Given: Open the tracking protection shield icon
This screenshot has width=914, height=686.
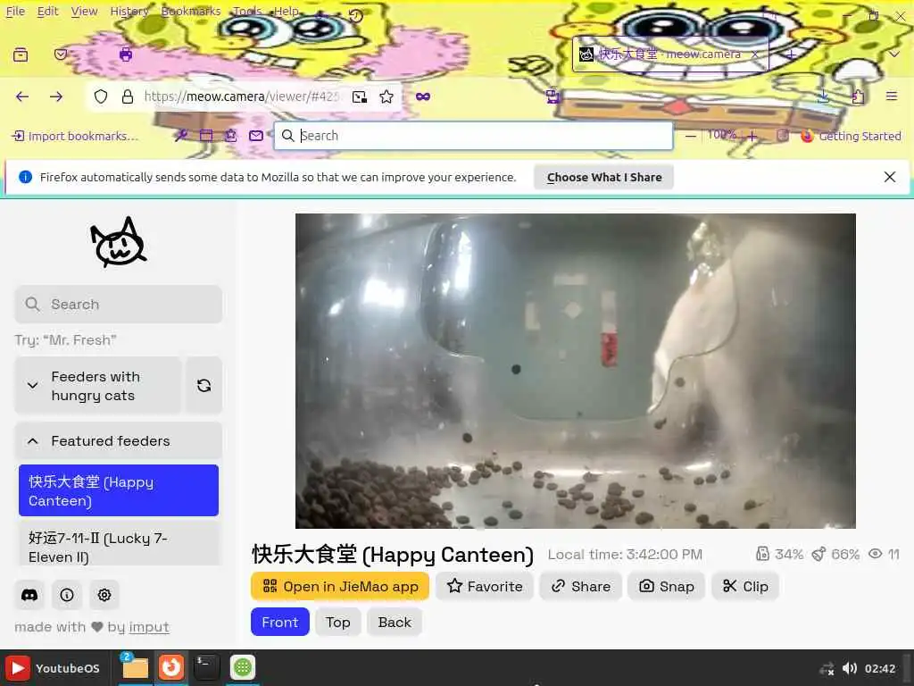Looking at the screenshot, I should click(x=101, y=96).
